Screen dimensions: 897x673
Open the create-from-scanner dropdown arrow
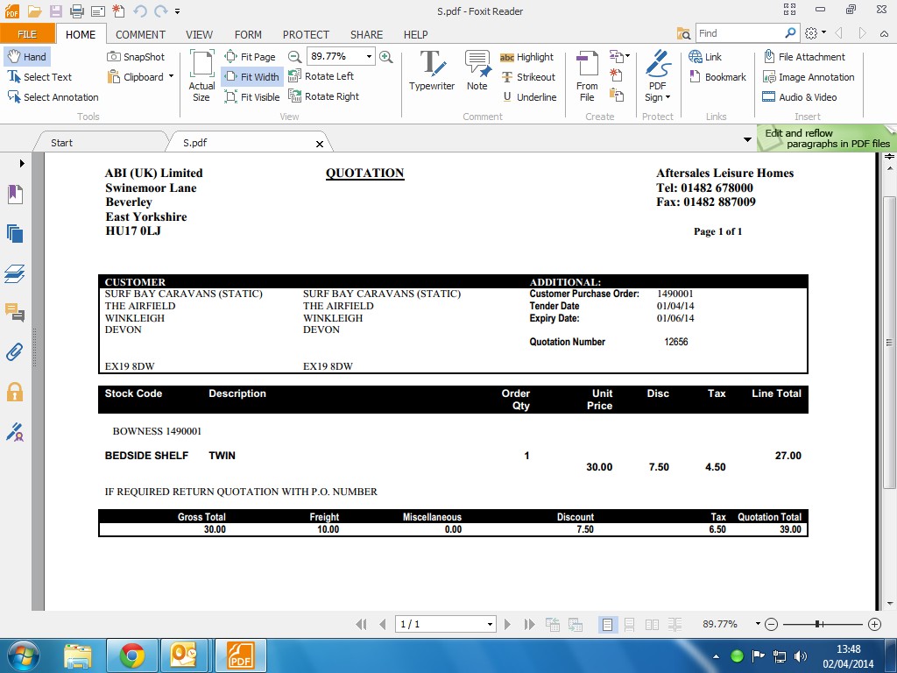[x=627, y=55]
